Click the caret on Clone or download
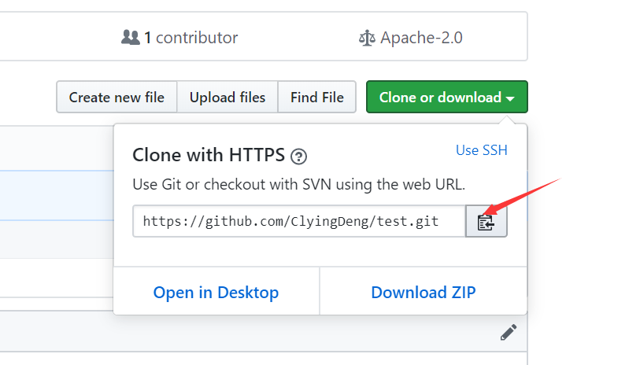This screenshot has height=365, width=640. click(x=511, y=98)
